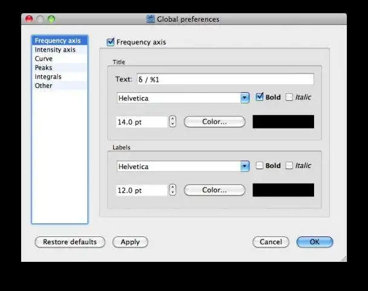Close the window with the red button

pyautogui.click(x=29, y=19)
